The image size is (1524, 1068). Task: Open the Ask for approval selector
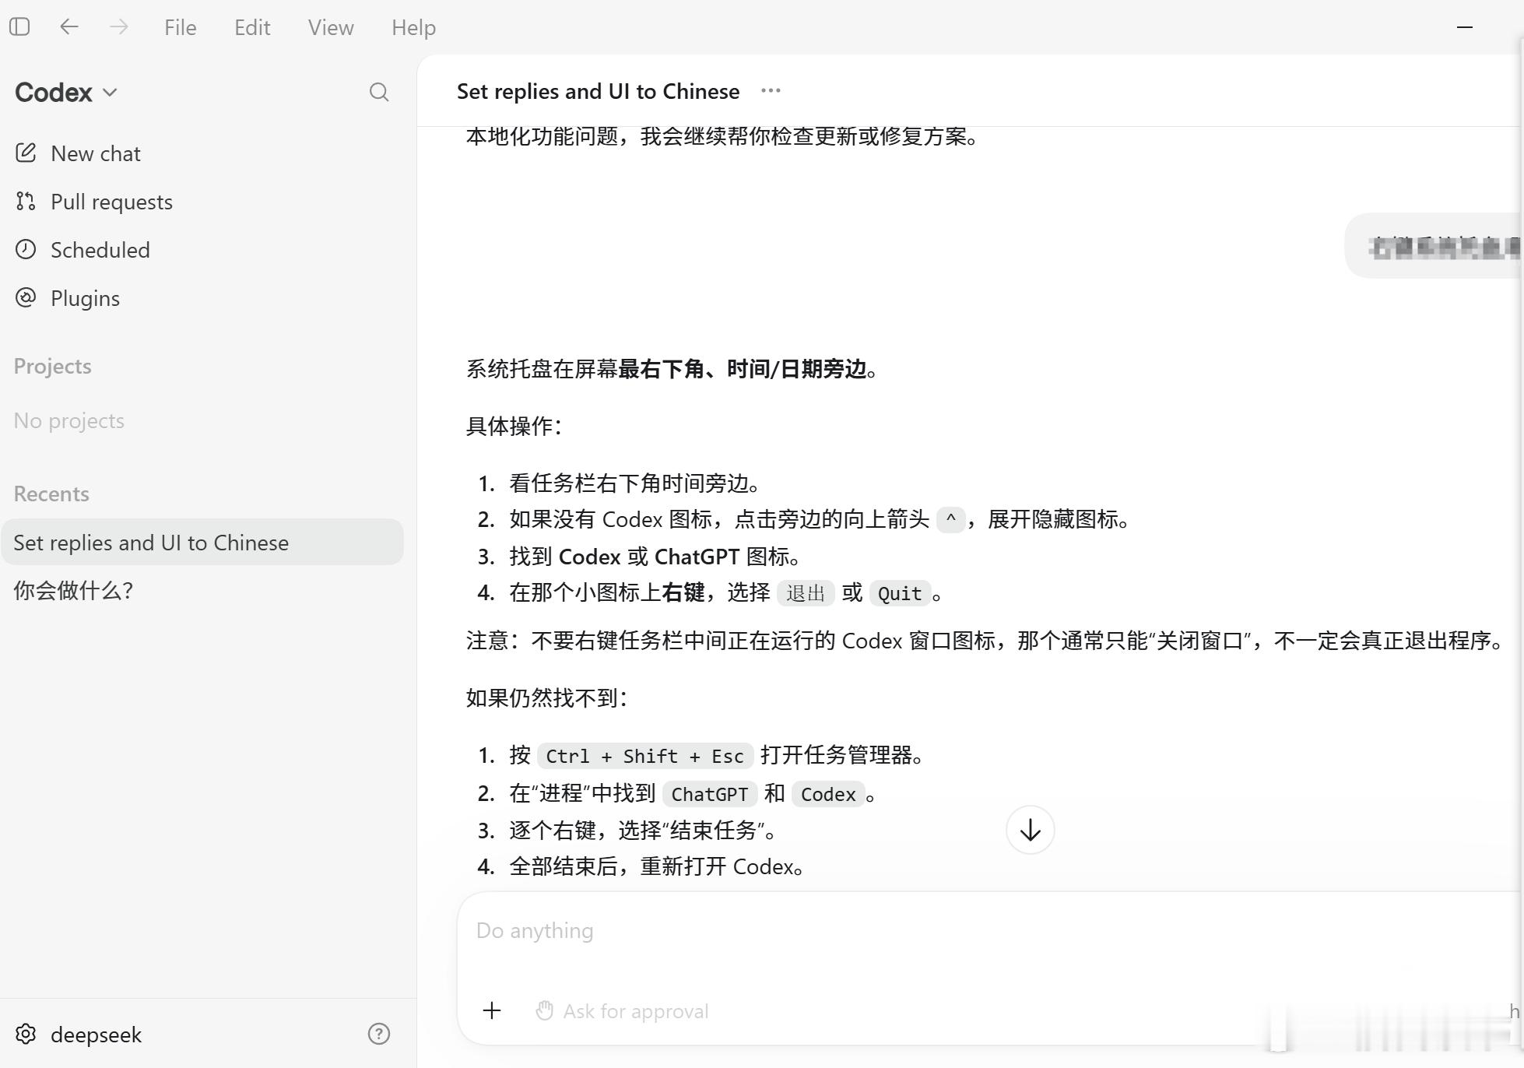click(622, 1011)
